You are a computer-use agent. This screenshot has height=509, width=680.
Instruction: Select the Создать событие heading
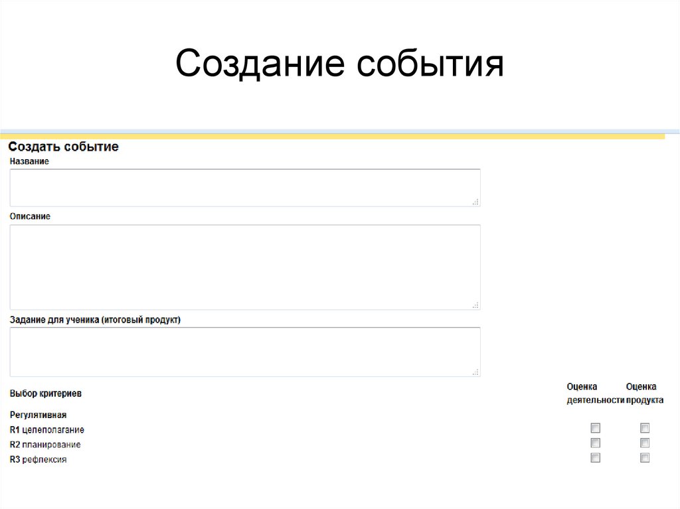click(63, 147)
